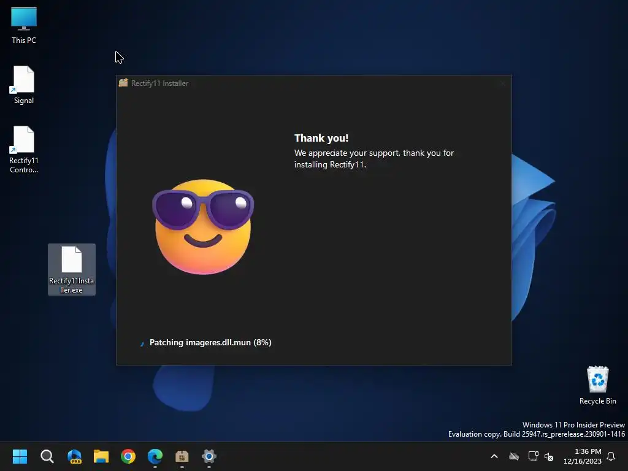The width and height of the screenshot is (628, 471).
Task: Select the Signal desktop shortcut
Action: tap(24, 85)
